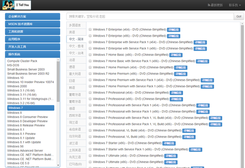This screenshot has width=245, height=168.
Task: Select Small Business Server 2003 R2 item
Action: [28, 74]
